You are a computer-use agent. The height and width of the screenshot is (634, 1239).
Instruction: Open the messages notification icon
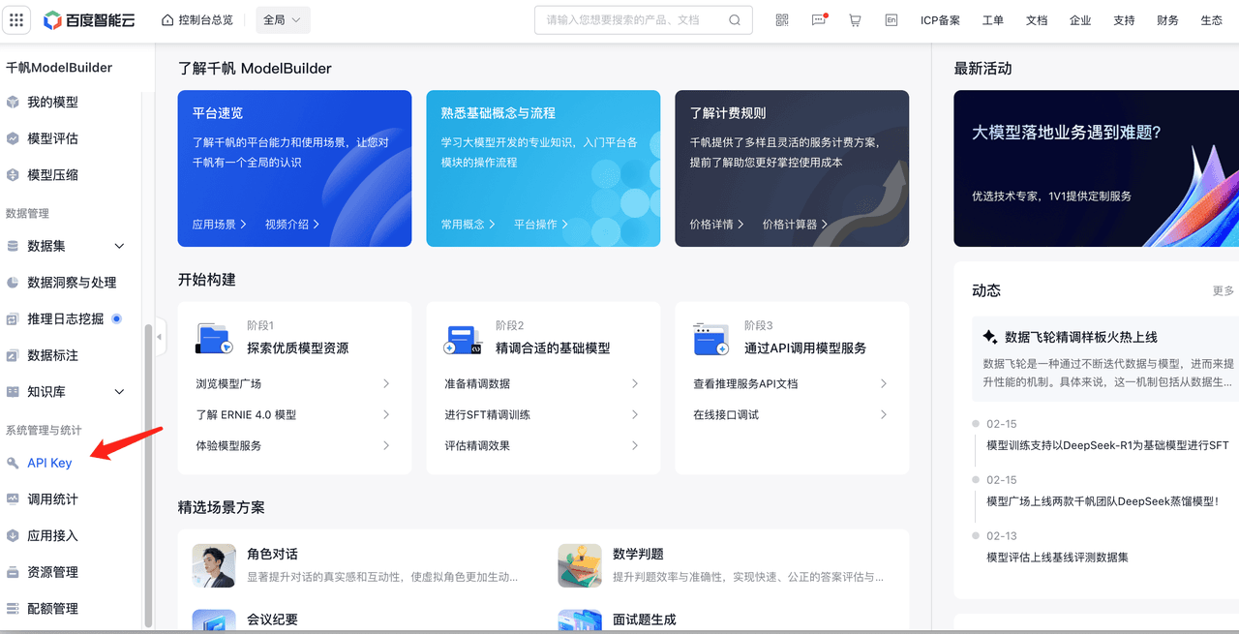[x=819, y=19]
